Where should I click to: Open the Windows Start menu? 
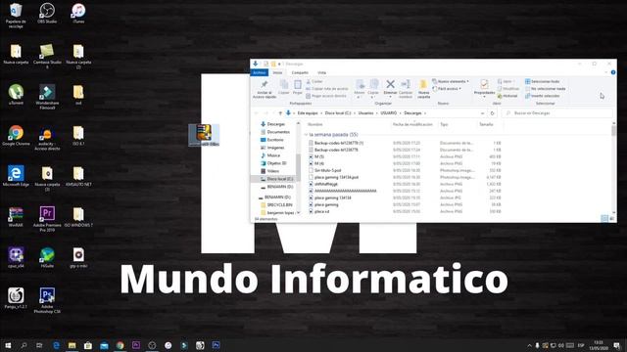pos(8,345)
